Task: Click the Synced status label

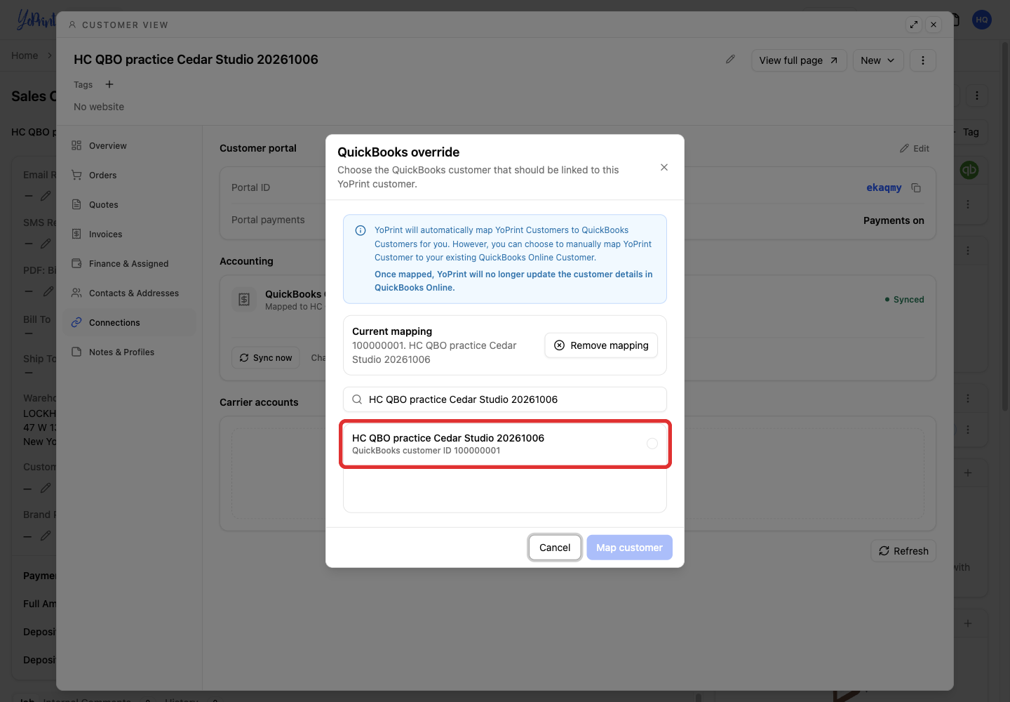Action: (x=905, y=300)
